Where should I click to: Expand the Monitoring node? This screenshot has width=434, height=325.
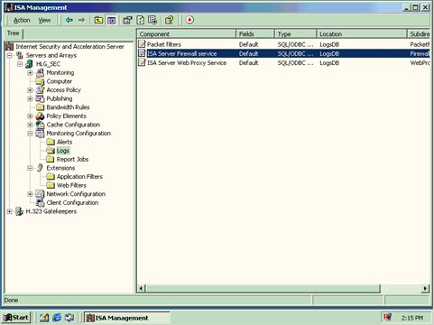click(x=30, y=73)
